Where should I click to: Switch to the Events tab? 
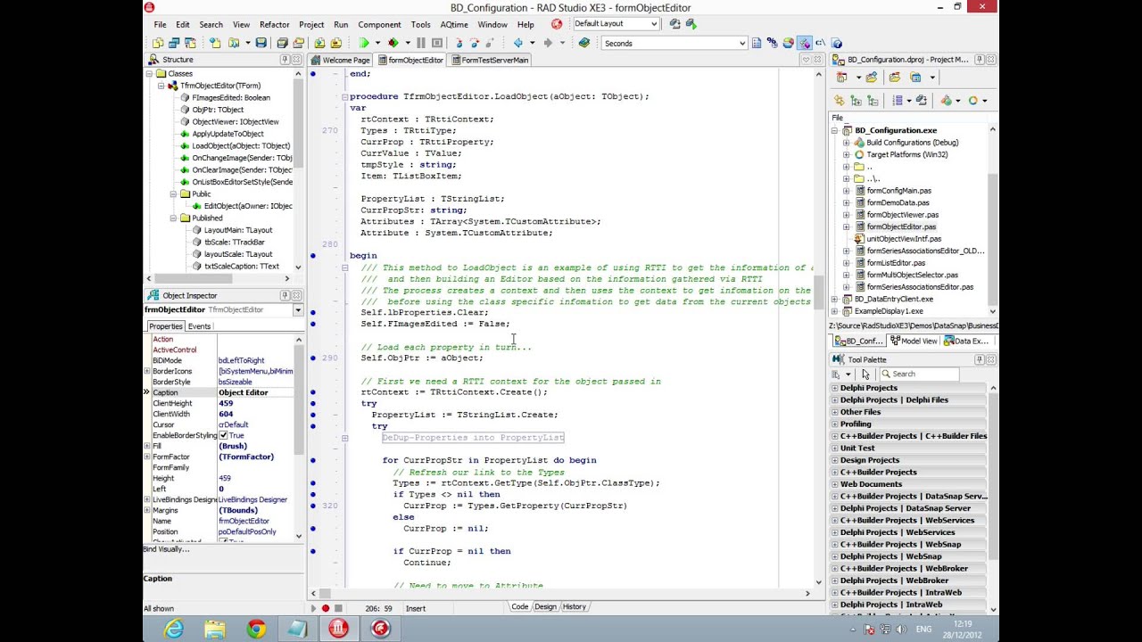pyautogui.click(x=199, y=326)
